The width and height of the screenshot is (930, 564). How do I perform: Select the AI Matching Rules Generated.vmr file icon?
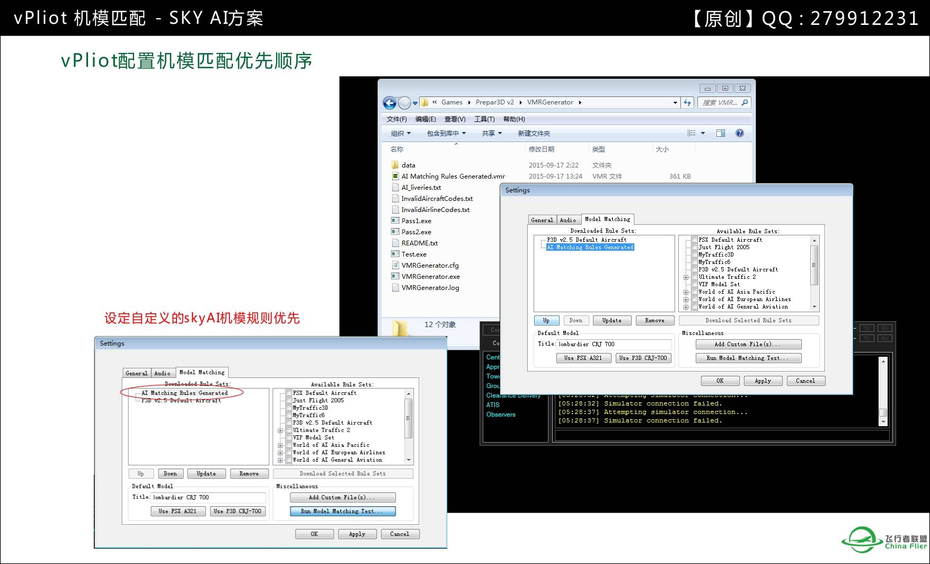(395, 176)
